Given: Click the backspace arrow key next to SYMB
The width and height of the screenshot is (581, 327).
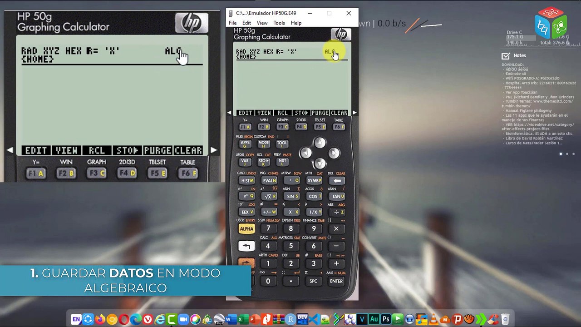Looking at the screenshot, I should point(337,180).
